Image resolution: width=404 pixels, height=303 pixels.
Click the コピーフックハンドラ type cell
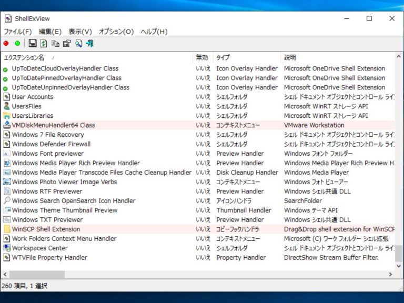tap(238, 229)
